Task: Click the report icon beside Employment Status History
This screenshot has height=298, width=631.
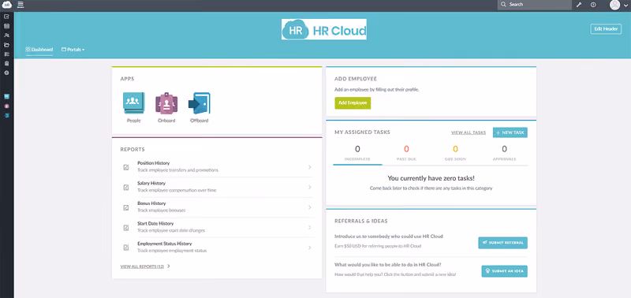Action: 126,248
